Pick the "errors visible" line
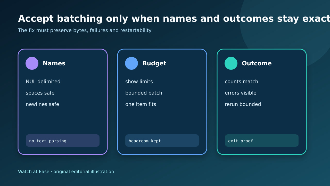330x186 pixels. pos(241,93)
